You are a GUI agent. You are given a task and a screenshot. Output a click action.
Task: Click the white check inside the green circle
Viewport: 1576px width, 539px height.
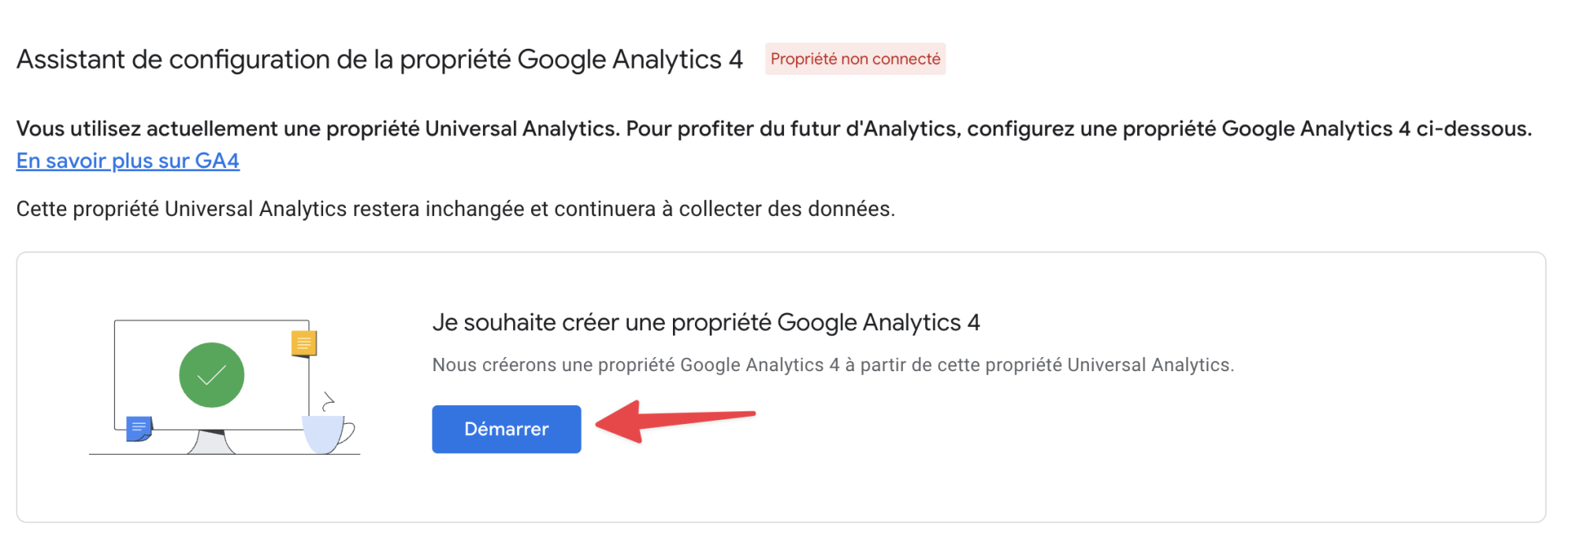(211, 376)
